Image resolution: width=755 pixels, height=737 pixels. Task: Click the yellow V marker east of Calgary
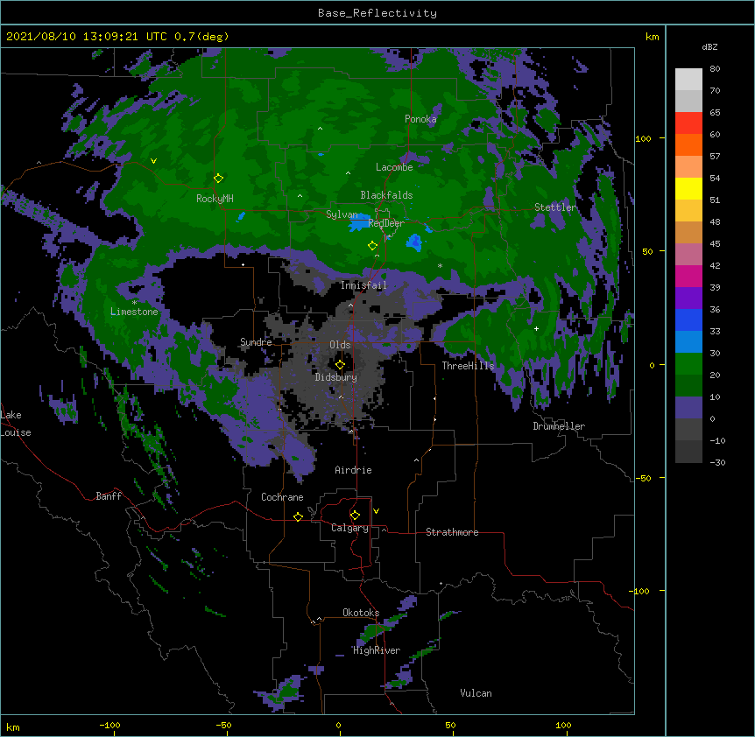pos(376,511)
